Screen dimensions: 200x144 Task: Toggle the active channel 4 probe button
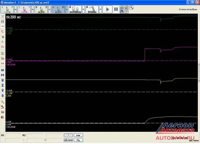pyautogui.click(x=58, y=9)
